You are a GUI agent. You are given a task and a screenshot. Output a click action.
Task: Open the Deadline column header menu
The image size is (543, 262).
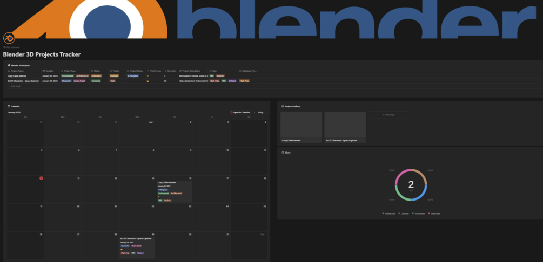pos(50,71)
